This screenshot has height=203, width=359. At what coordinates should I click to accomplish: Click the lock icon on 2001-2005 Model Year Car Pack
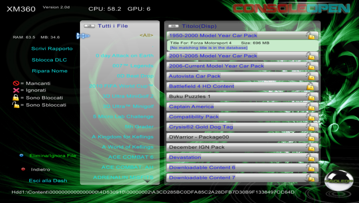(311, 56)
